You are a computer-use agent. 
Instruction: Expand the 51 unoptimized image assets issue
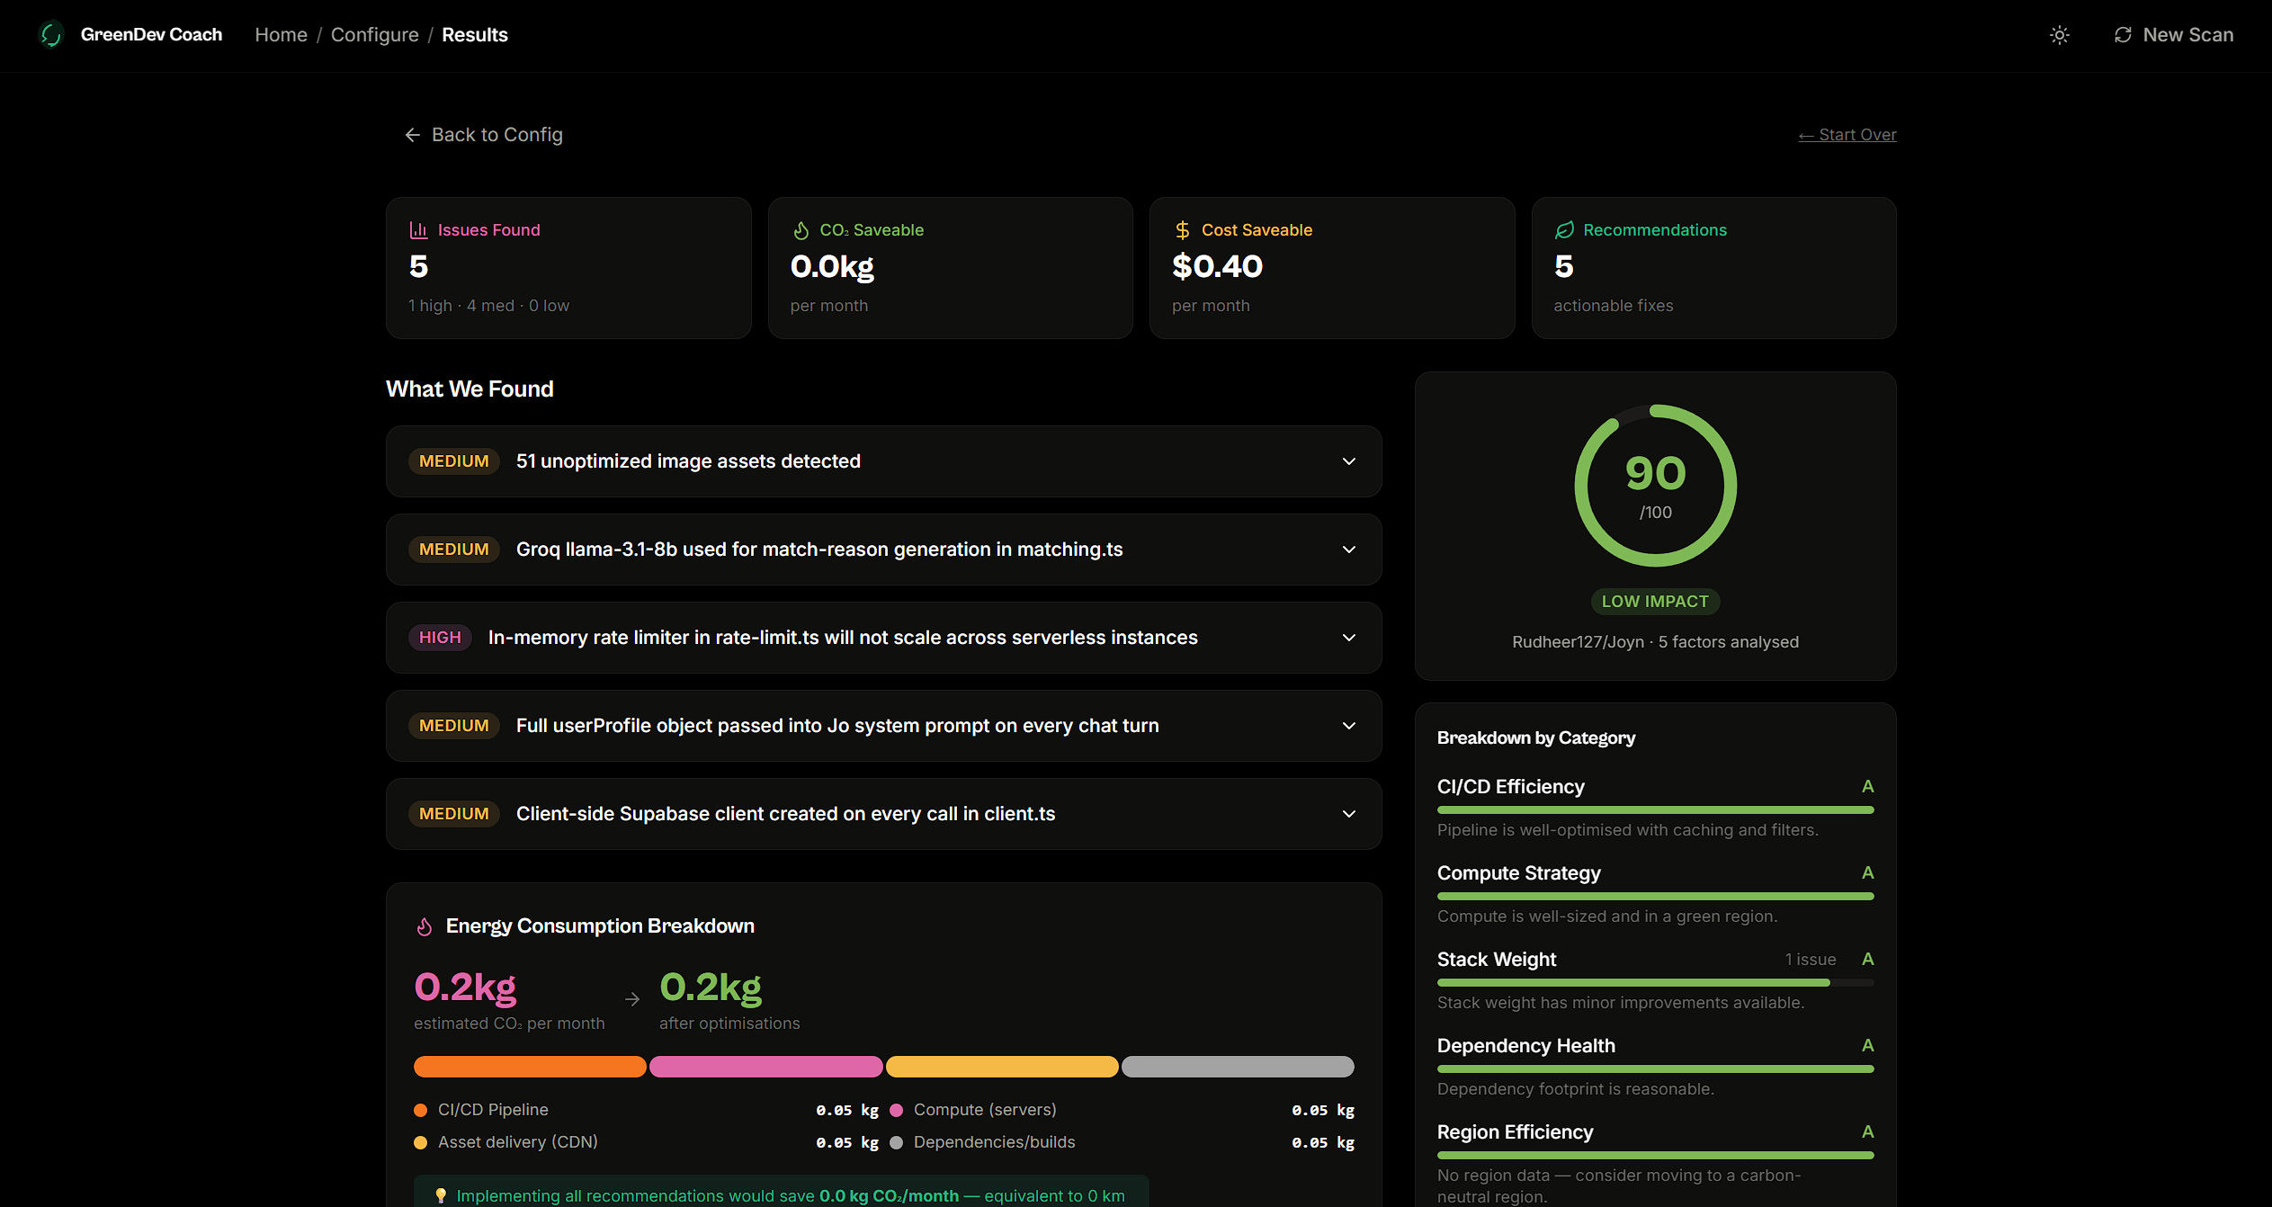(1348, 461)
